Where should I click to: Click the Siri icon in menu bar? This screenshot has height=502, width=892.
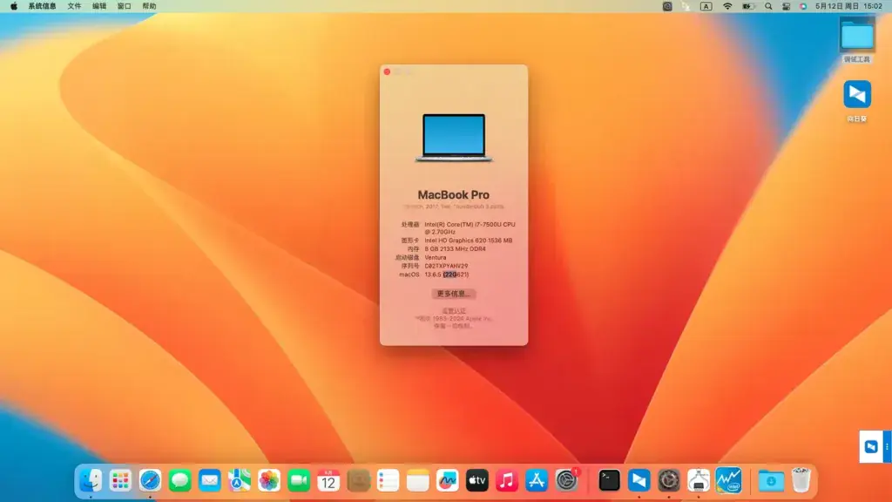tap(802, 6)
